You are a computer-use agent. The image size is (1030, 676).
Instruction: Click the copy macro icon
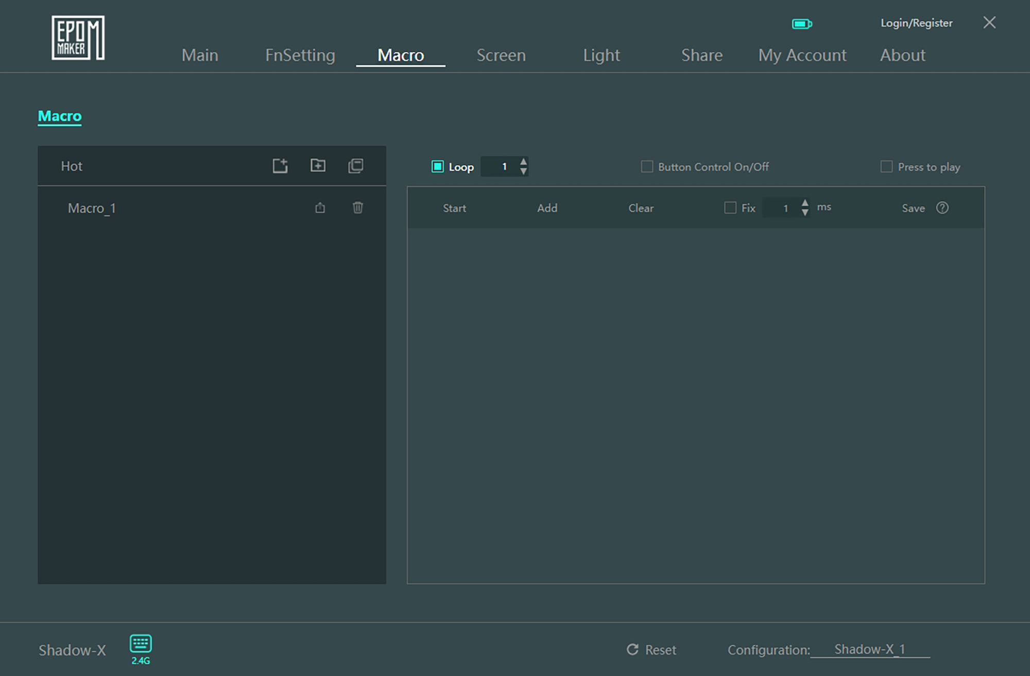pos(355,166)
